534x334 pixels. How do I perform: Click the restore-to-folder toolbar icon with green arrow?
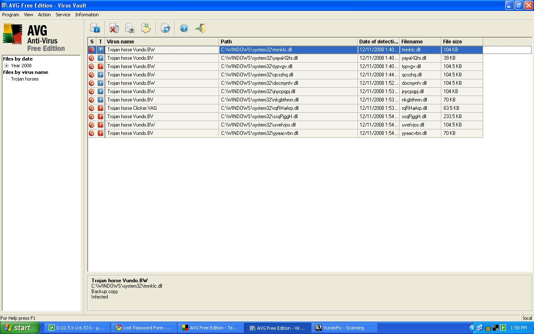tap(146, 28)
